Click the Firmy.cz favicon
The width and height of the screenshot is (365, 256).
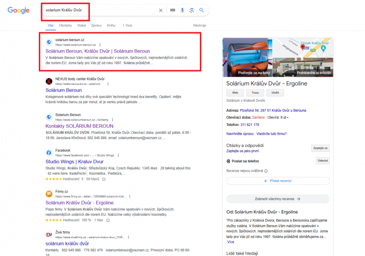pos(49,193)
